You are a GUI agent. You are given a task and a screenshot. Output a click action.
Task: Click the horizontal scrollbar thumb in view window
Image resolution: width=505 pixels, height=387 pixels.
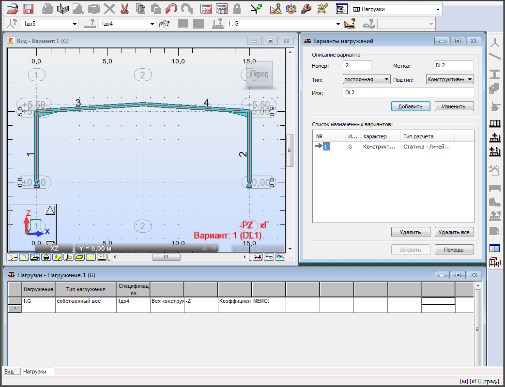click(166, 257)
